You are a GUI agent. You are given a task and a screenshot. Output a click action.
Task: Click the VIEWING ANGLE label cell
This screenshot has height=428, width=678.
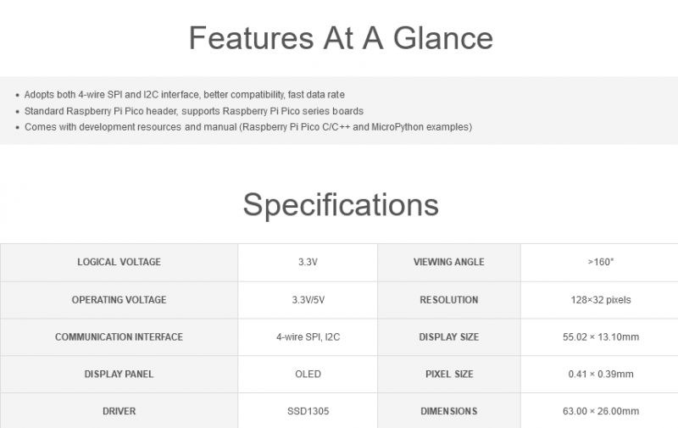448,262
